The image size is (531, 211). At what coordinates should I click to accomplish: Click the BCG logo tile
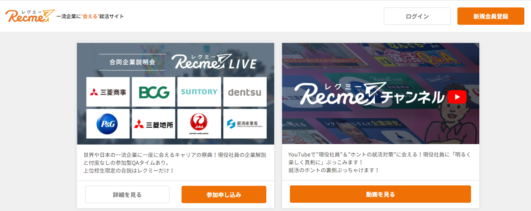tap(153, 92)
